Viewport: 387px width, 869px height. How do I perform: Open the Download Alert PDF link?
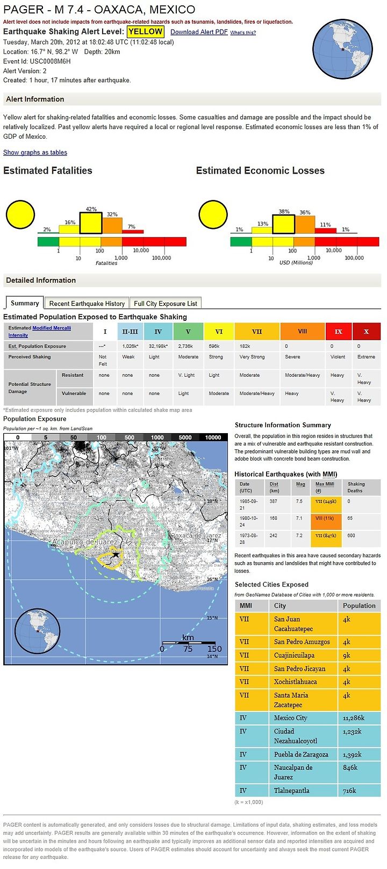point(199,32)
